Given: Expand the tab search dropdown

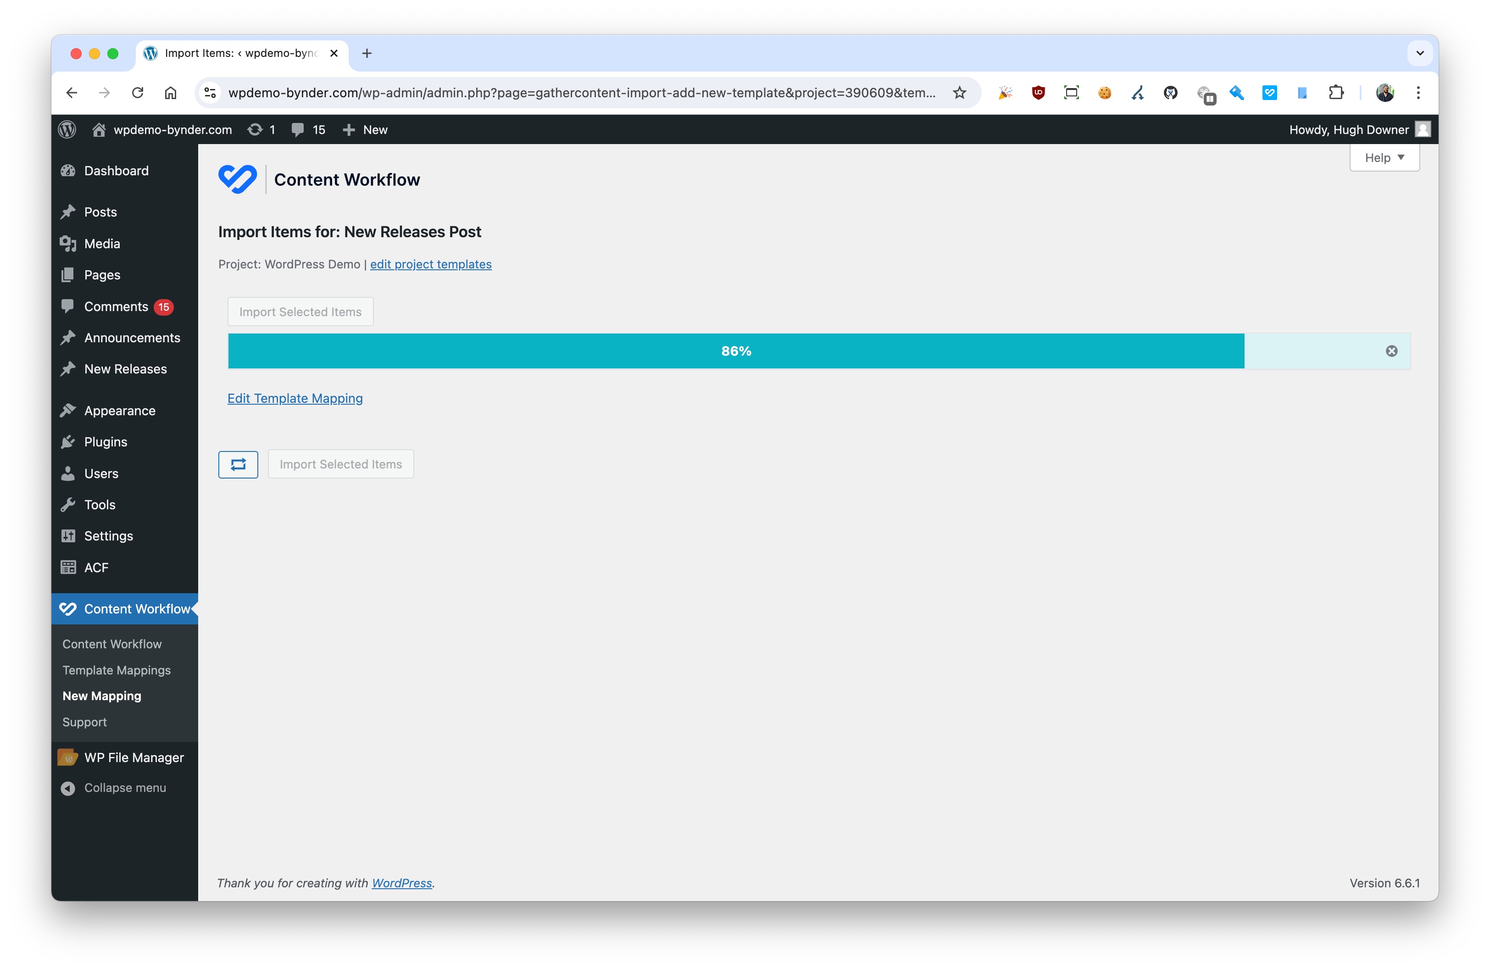Looking at the screenshot, I should point(1420,53).
